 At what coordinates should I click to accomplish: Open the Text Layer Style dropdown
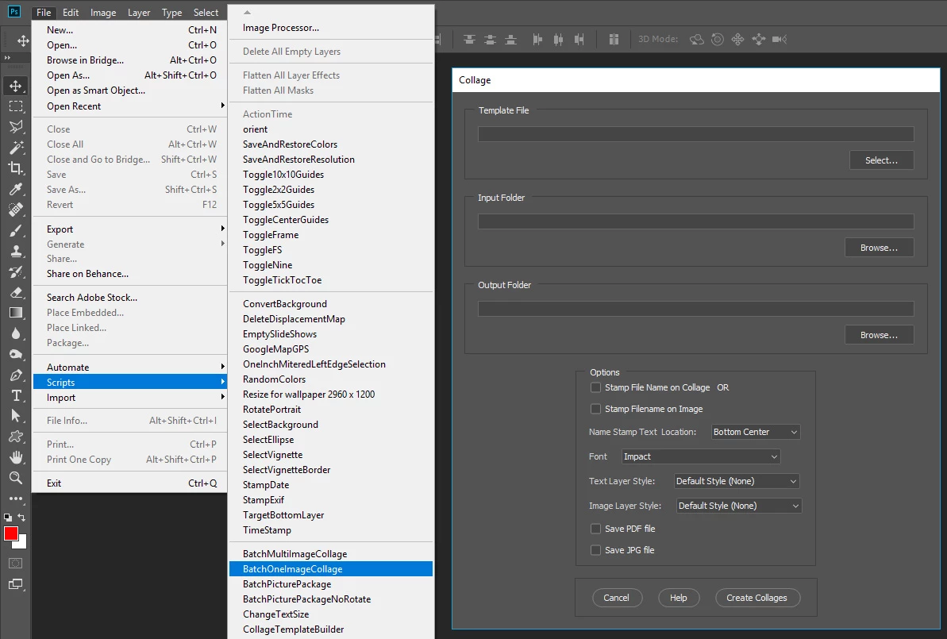coord(737,481)
